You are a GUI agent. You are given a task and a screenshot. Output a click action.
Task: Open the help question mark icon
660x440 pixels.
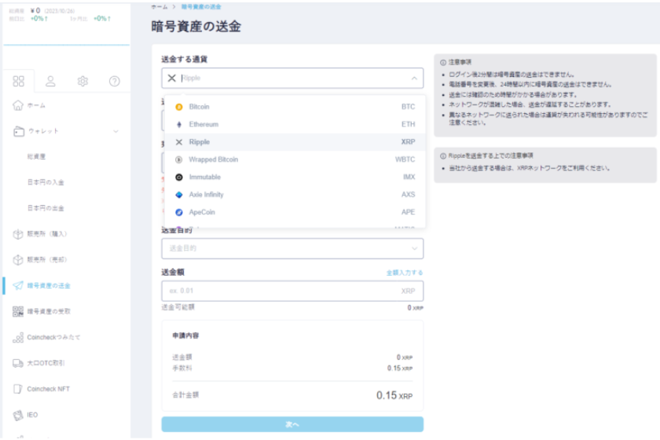tap(115, 81)
